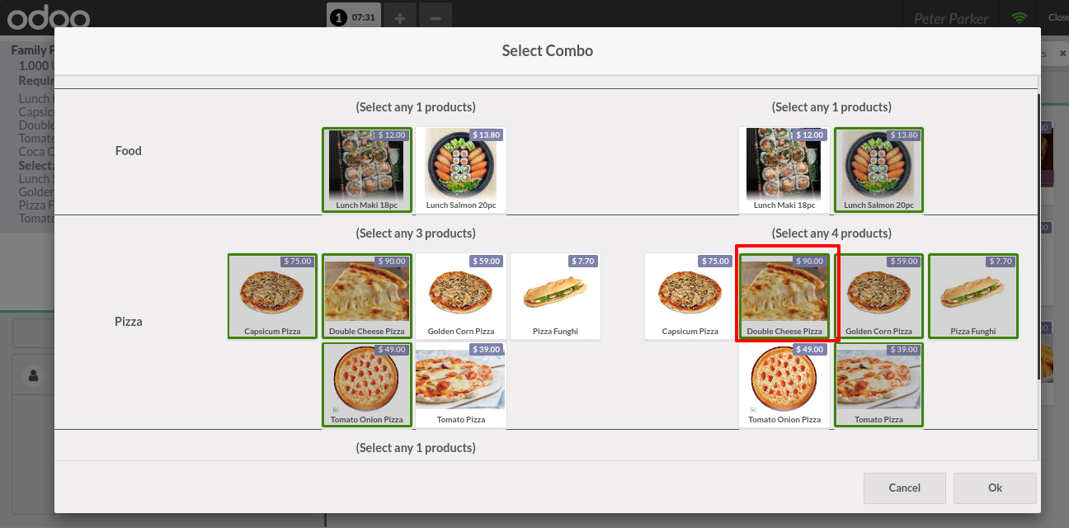The width and height of the screenshot is (1069, 528).
Task: Select Tomato Pizza in the three-product group
Action: point(461,385)
